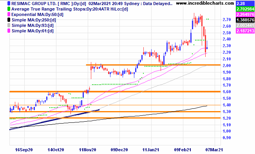Image resolution: width=255 pixels, height=154 pixels.
Task: Select the Simple MA:Dy:61 legend entry
Action: tap(33, 31)
